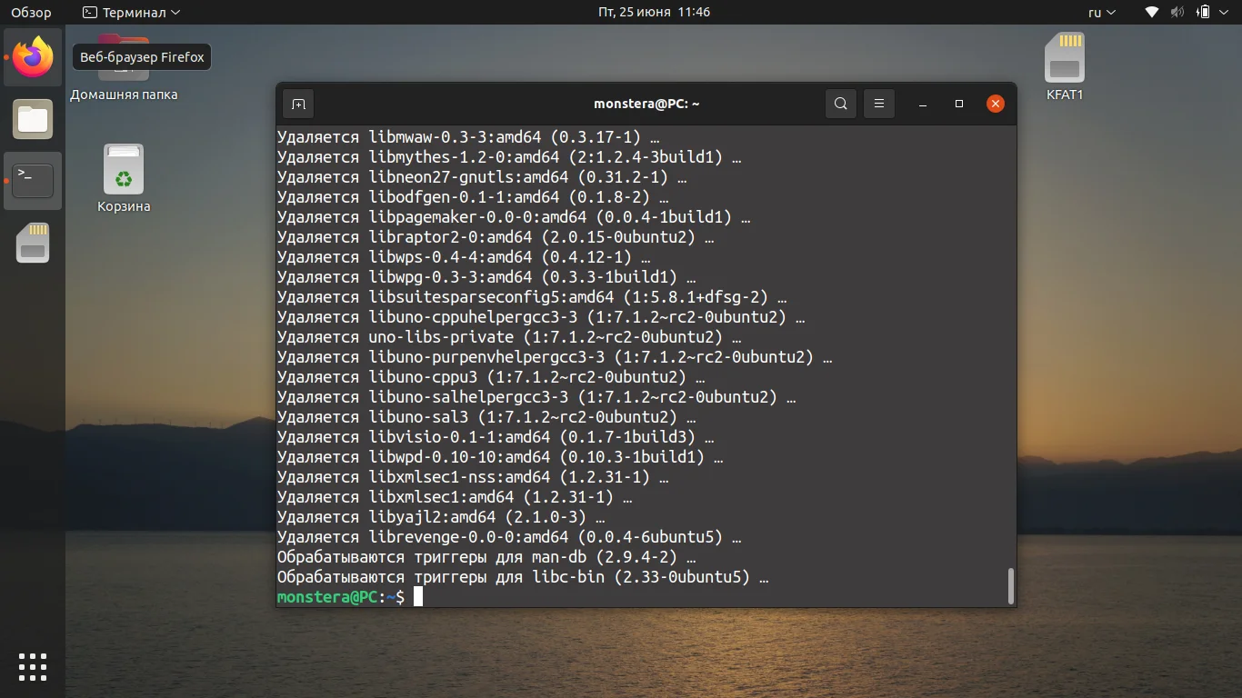The height and width of the screenshot is (698, 1242).
Task: Click the monstera@PC: ~ window title
Action: click(646, 104)
